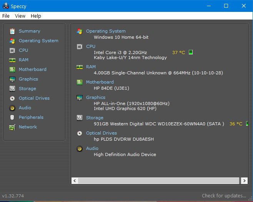253x202 pixels.
Task: Open the Network section from sidebar
Action: tap(28, 127)
